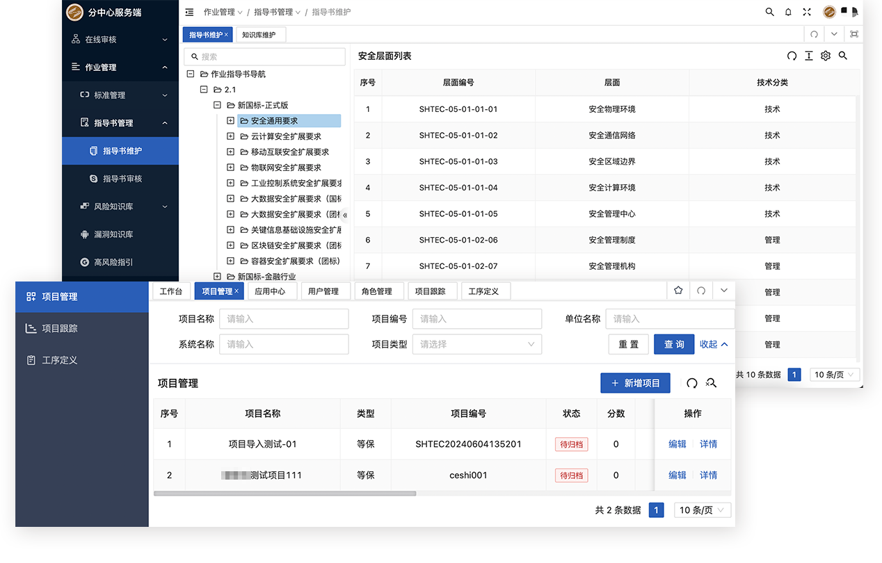Expand 在线审核 sidebar menu
The image size is (882, 563).
point(120,40)
